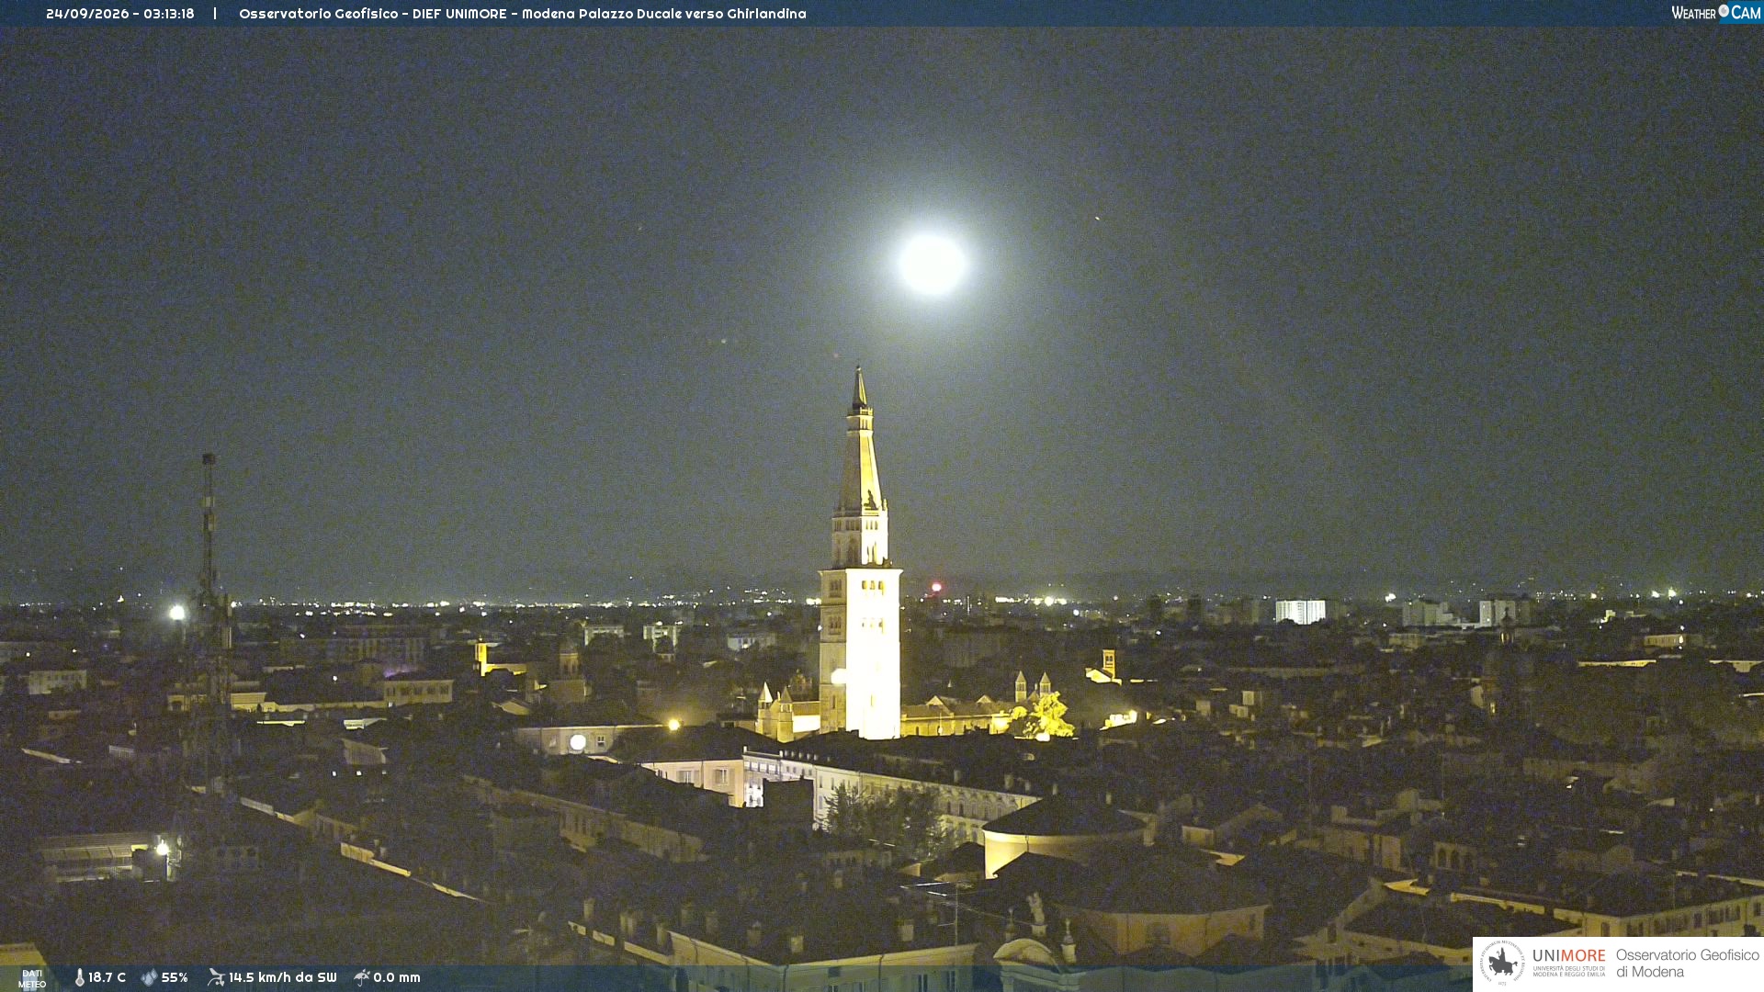This screenshot has width=1764, height=992.
Task: Click the WeatherCam lens icon
Action: 1724,11
